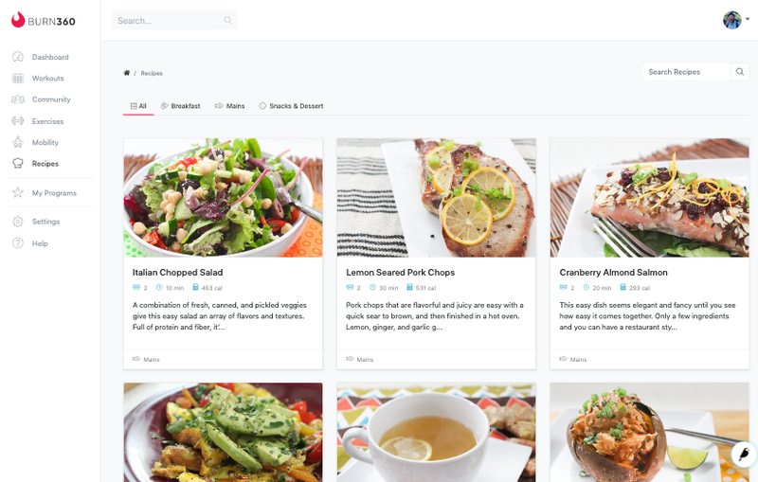The width and height of the screenshot is (758, 482).
Task: Click the floating feather button at bottom right
Action: [x=744, y=455]
